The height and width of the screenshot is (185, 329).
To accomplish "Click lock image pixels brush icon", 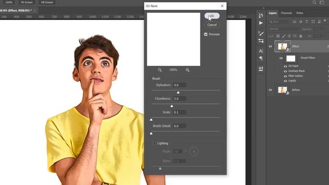I will [284, 36].
